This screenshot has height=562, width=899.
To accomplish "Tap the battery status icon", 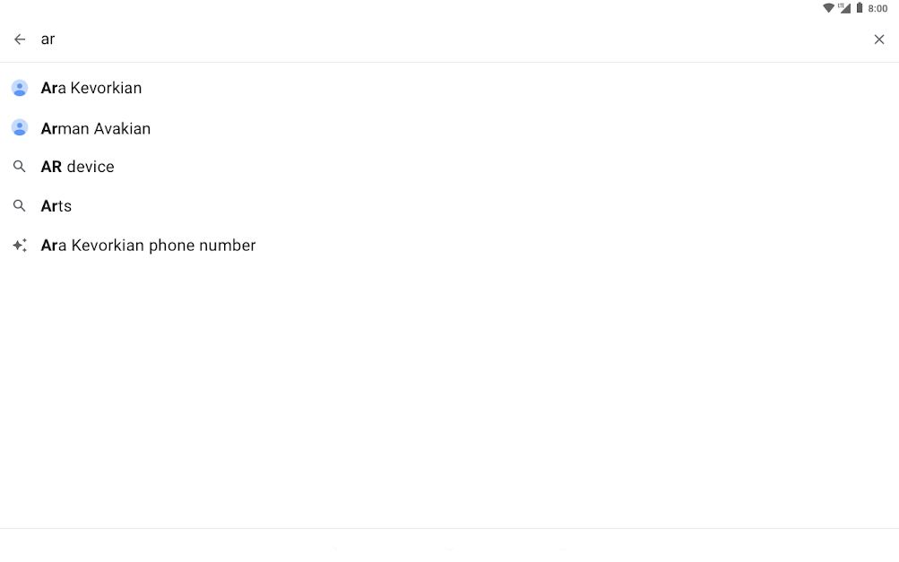I will tap(859, 8).
